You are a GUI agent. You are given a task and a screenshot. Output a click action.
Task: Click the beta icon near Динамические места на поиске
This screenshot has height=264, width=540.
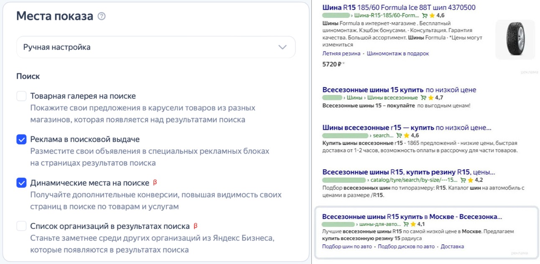point(155,182)
